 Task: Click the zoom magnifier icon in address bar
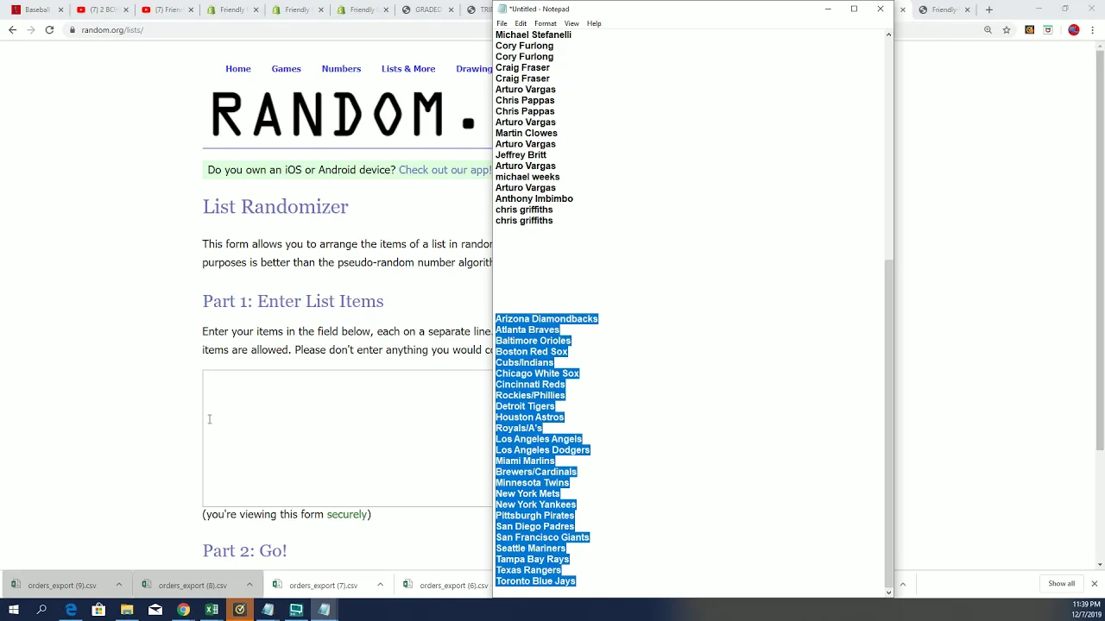988,29
